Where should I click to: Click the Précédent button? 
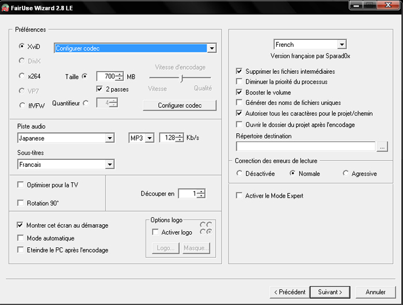pyautogui.click(x=290, y=292)
